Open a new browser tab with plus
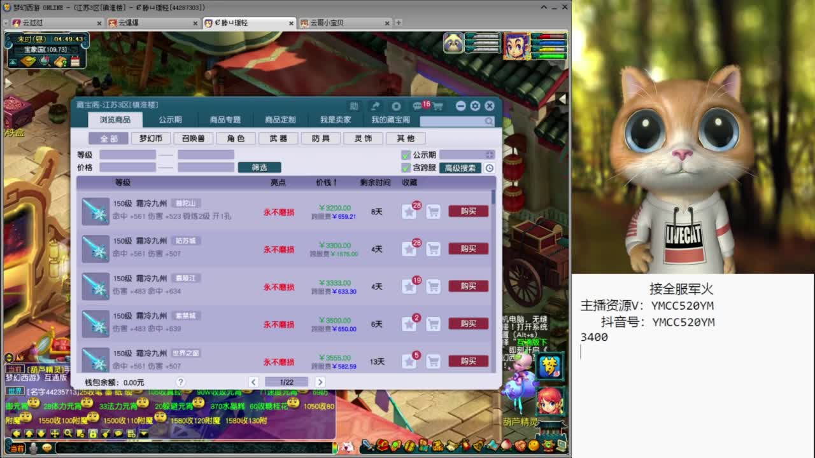Screen dimensions: 815x458 point(399,22)
